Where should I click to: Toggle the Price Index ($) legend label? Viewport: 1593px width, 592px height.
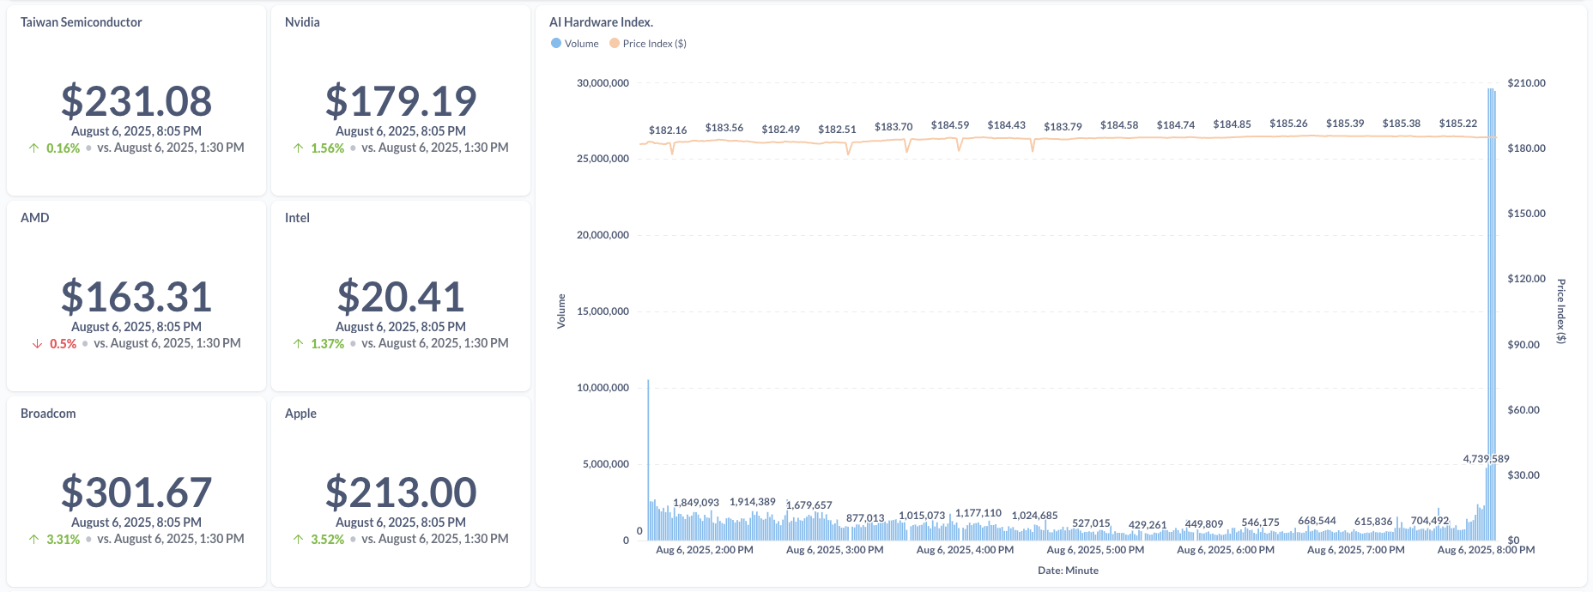(655, 44)
